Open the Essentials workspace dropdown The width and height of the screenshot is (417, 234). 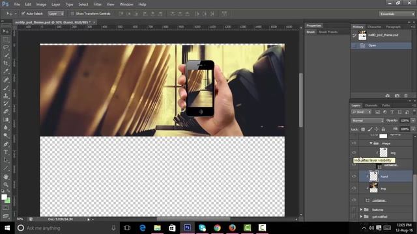(x=397, y=14)
